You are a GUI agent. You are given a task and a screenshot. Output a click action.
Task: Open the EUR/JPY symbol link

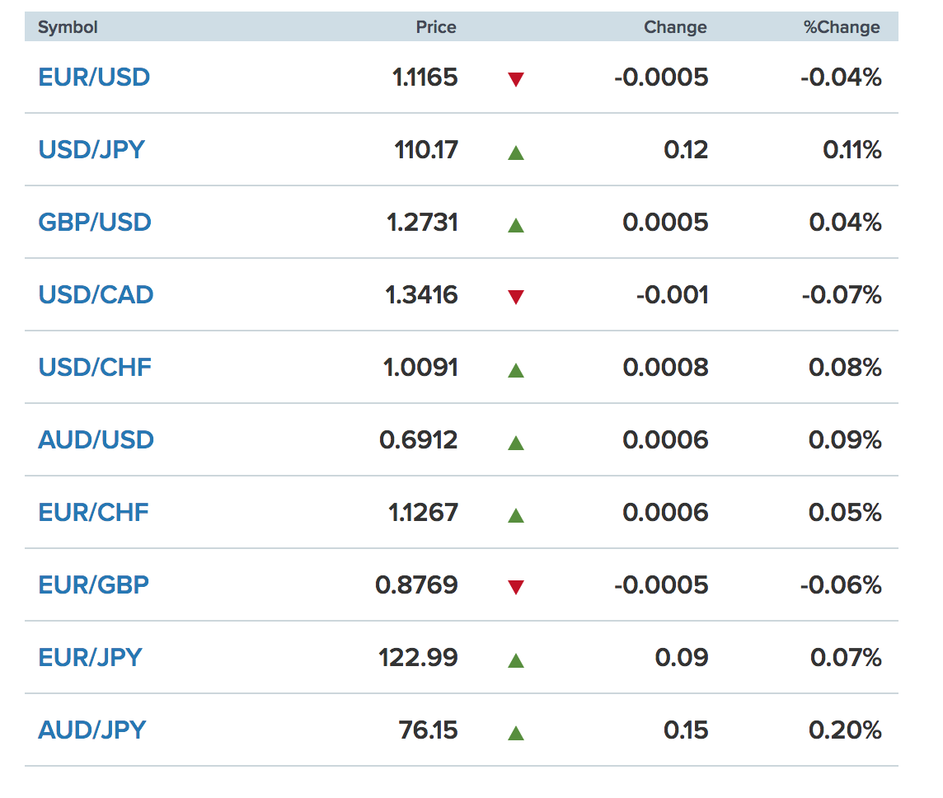(90, 657)
